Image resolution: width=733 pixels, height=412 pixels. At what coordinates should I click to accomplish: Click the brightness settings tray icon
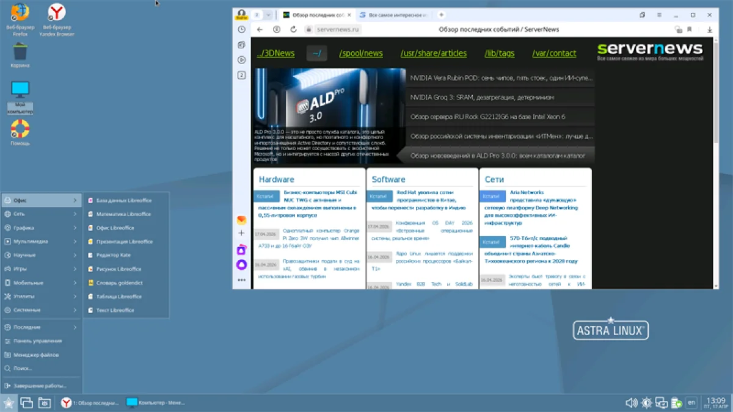pos(646,402)
